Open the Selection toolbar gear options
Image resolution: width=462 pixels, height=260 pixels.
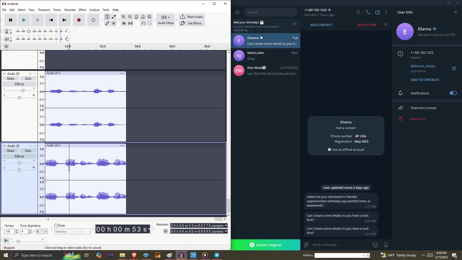click(166, 231)
